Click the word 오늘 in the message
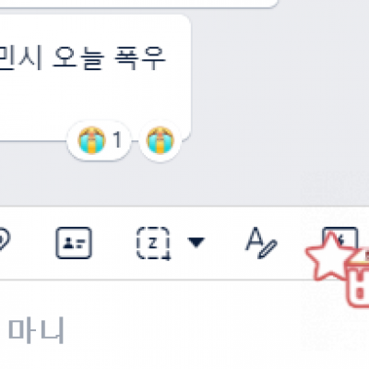 point(77,58)
